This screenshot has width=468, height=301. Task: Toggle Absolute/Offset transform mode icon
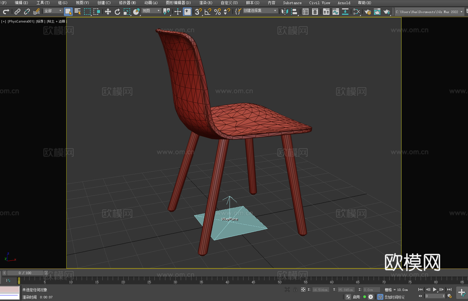(x=303, y=289)
